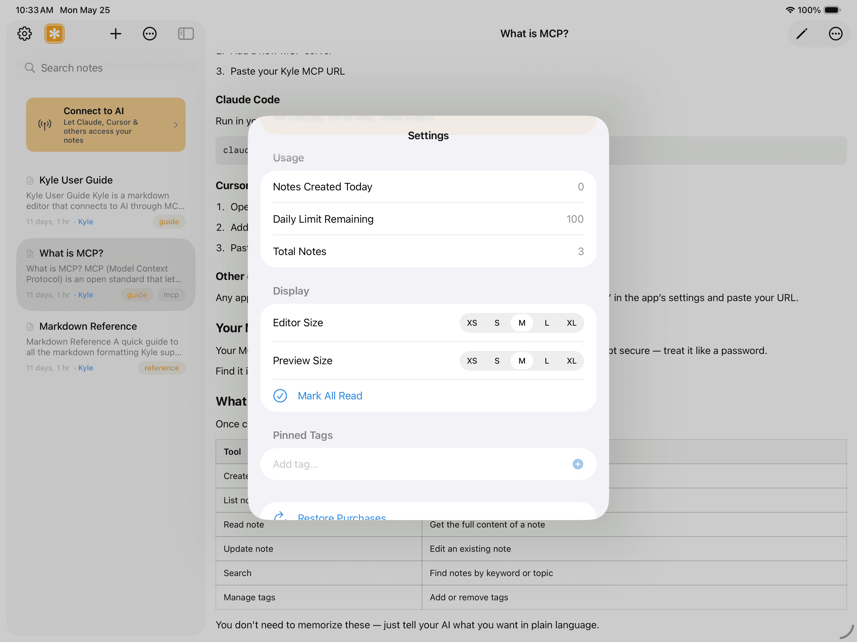Click the Search table cell
Viewport: 857px width, 642px height.
click(319, 573)
